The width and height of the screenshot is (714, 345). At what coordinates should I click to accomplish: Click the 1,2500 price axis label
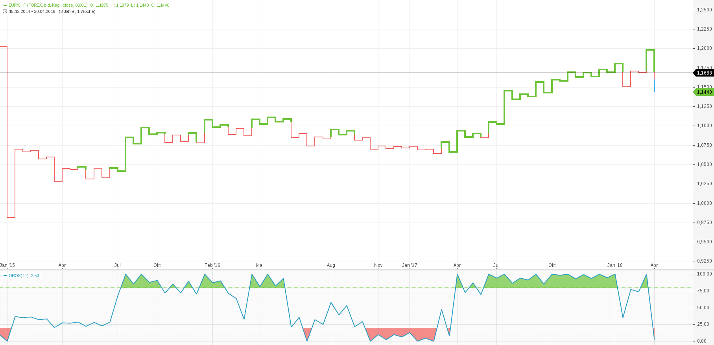click(704, 10)
